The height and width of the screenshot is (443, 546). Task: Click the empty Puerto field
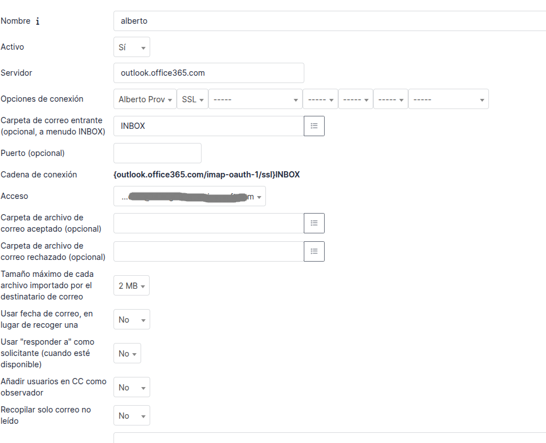point(158,153)
